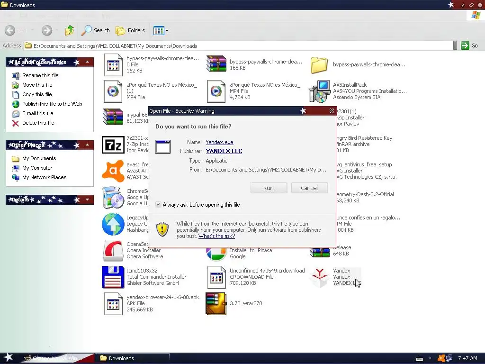Select the ChromeSetup installer icon
Viewport: 485px width, 364px height.
point(113,197)
